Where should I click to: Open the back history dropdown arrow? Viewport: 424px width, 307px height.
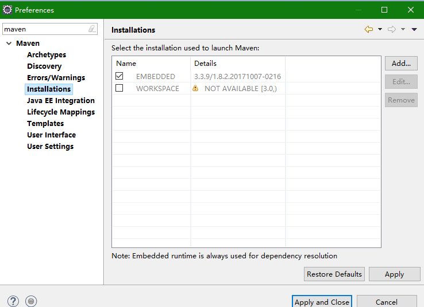380,30
